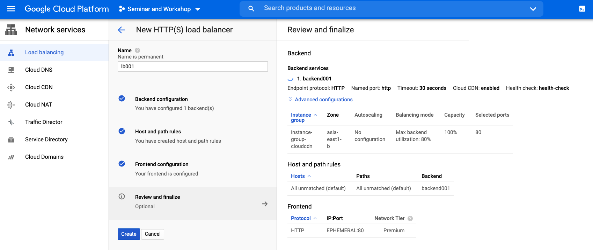
Task: Click the Backend configuration checkmark icon
Action: pos(122,99)
